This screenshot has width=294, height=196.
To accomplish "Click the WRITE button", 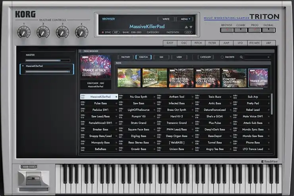I will [x=166, y=19].
